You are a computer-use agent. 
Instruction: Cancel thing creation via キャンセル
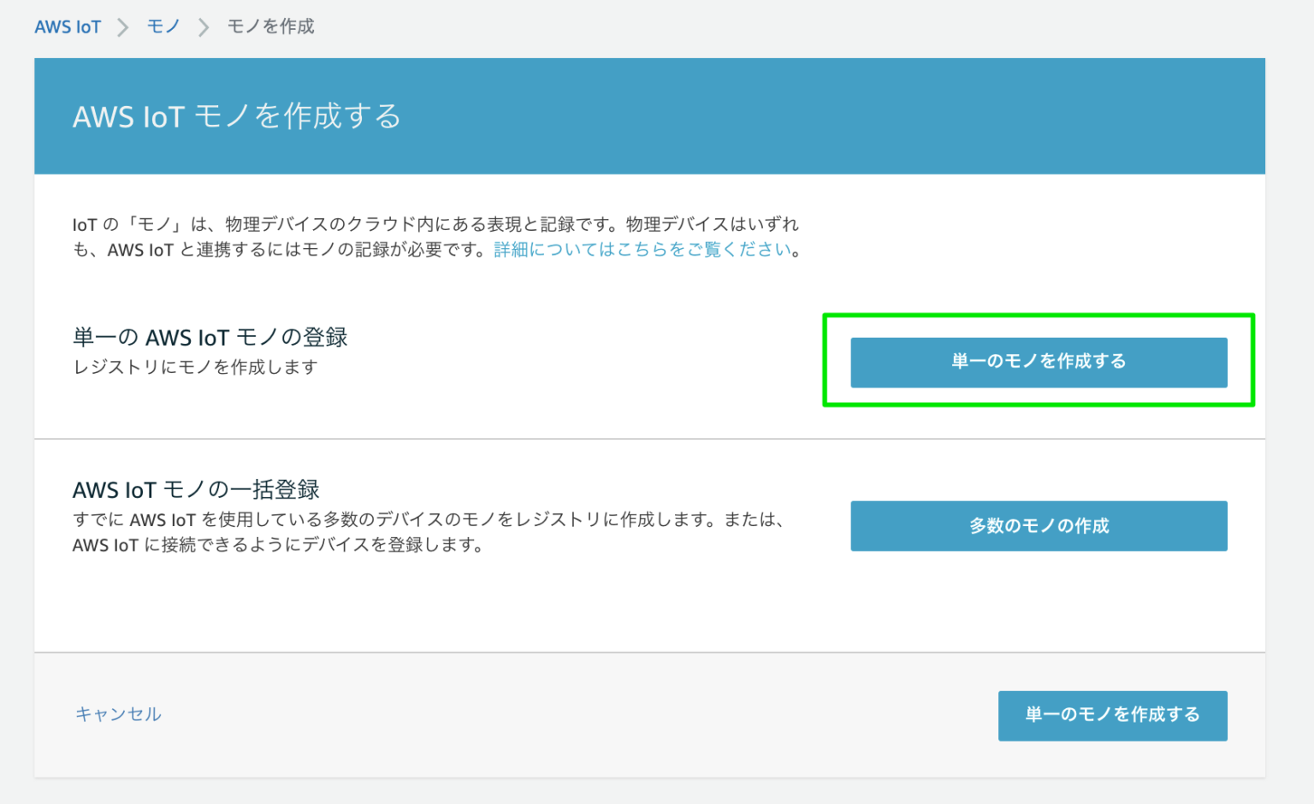tap(117, 715)
